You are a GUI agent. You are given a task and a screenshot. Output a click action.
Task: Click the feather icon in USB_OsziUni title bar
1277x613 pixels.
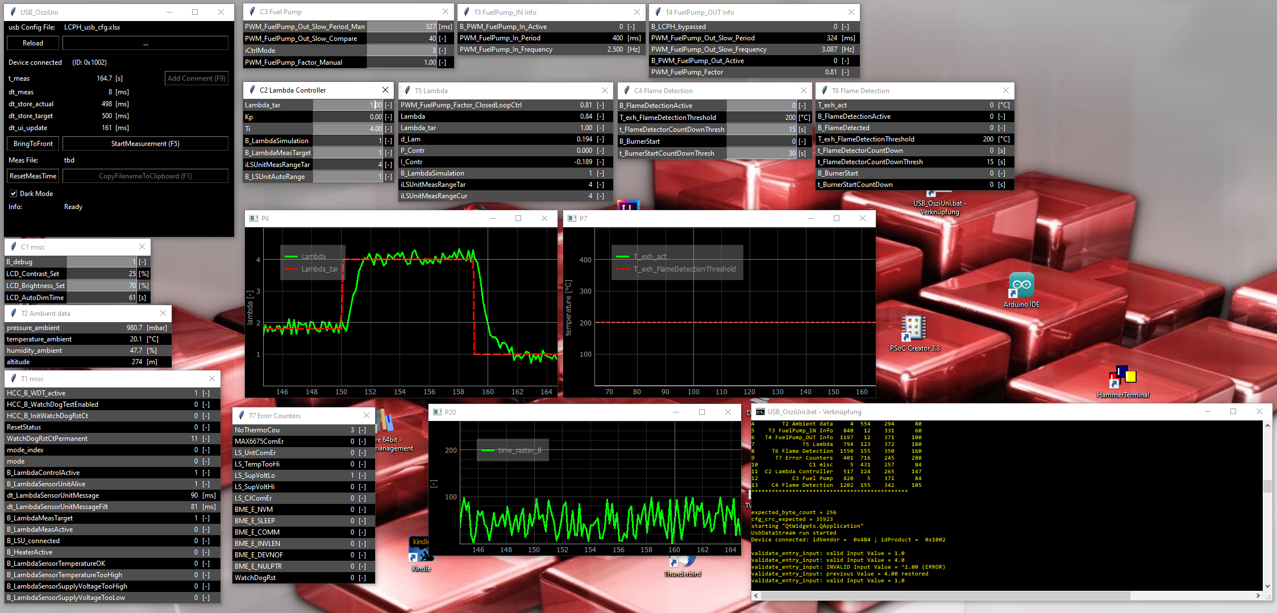tap(13, 12)
